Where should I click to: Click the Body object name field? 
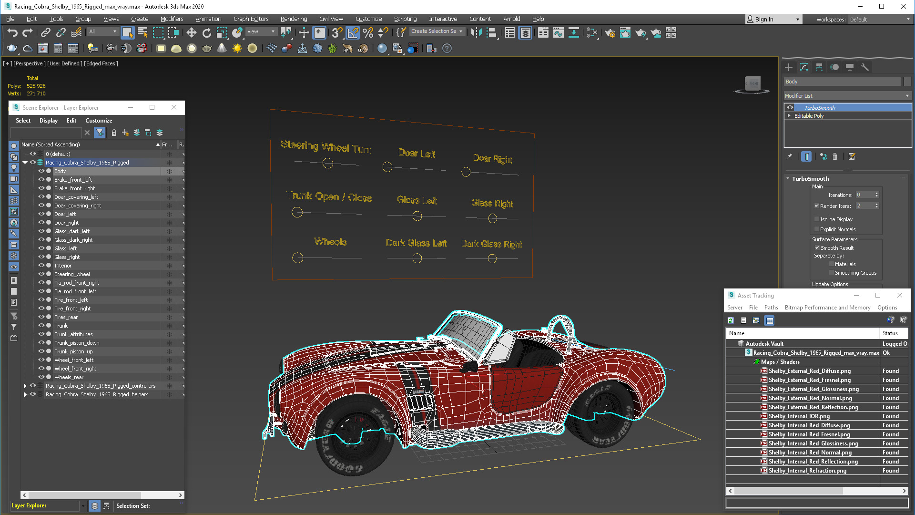point(843,82)
